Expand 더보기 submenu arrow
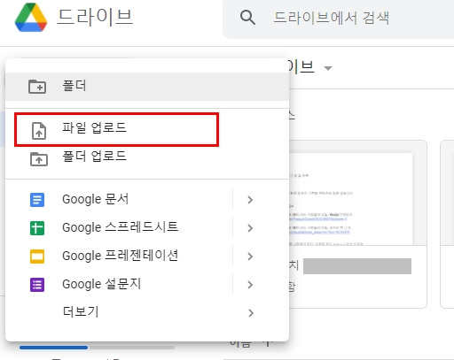 (251, 313)
